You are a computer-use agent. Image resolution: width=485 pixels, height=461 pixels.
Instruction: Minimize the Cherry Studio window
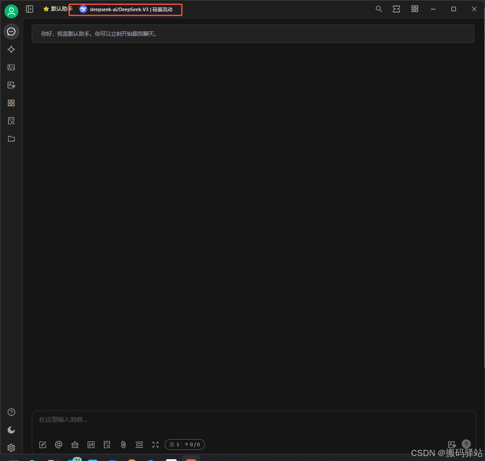[x=433, y=9]
